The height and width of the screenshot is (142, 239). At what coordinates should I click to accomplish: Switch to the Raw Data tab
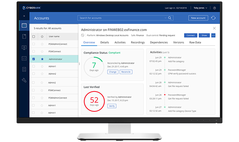[x=195, y=42]
